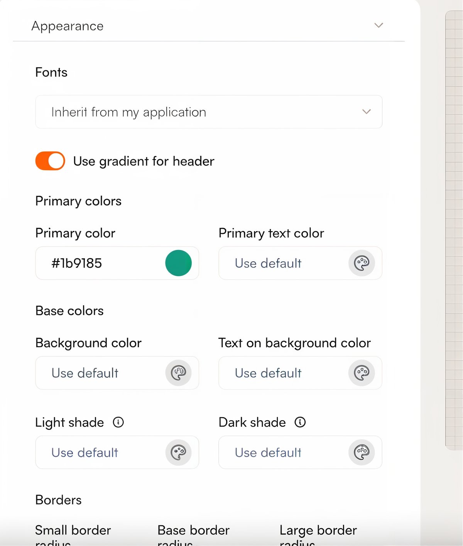This screenshot has height=546, width=463.
Task: Click the Primary color field label
Action: tap(75, 233)
